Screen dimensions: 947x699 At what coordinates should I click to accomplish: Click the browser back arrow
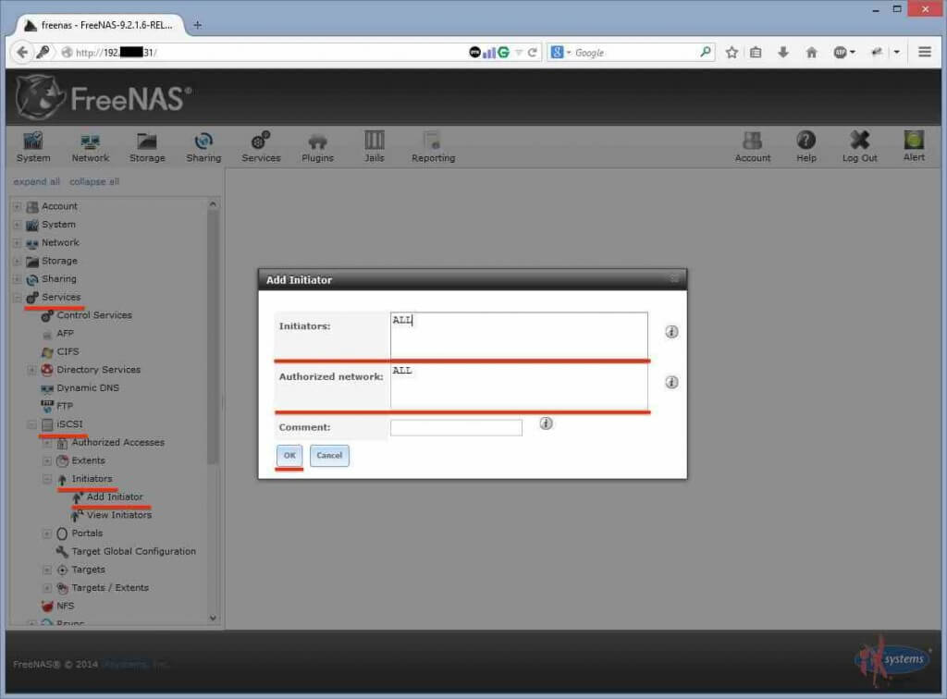(22, 53)
